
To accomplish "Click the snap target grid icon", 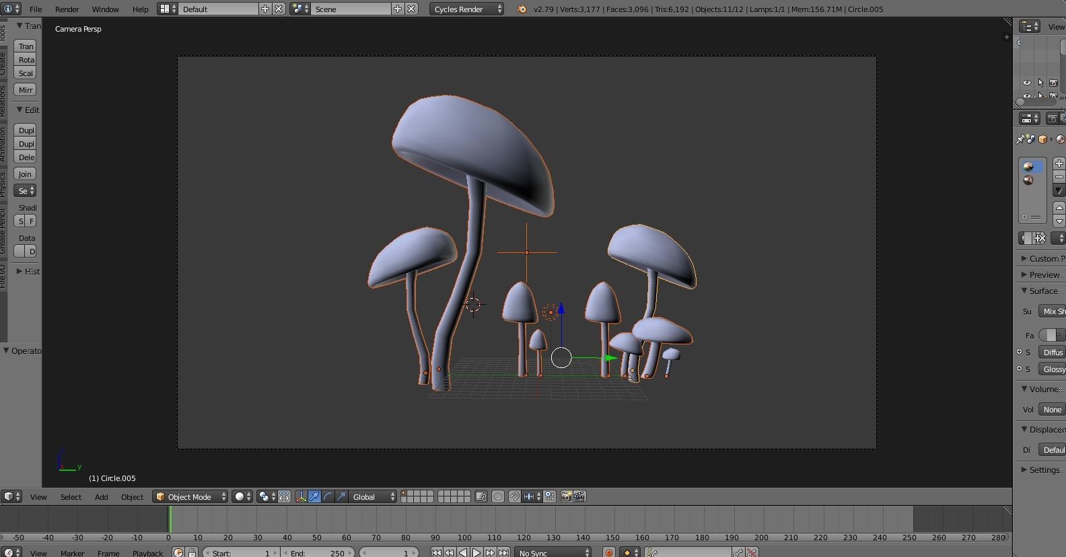I will [x=550, y=496].
